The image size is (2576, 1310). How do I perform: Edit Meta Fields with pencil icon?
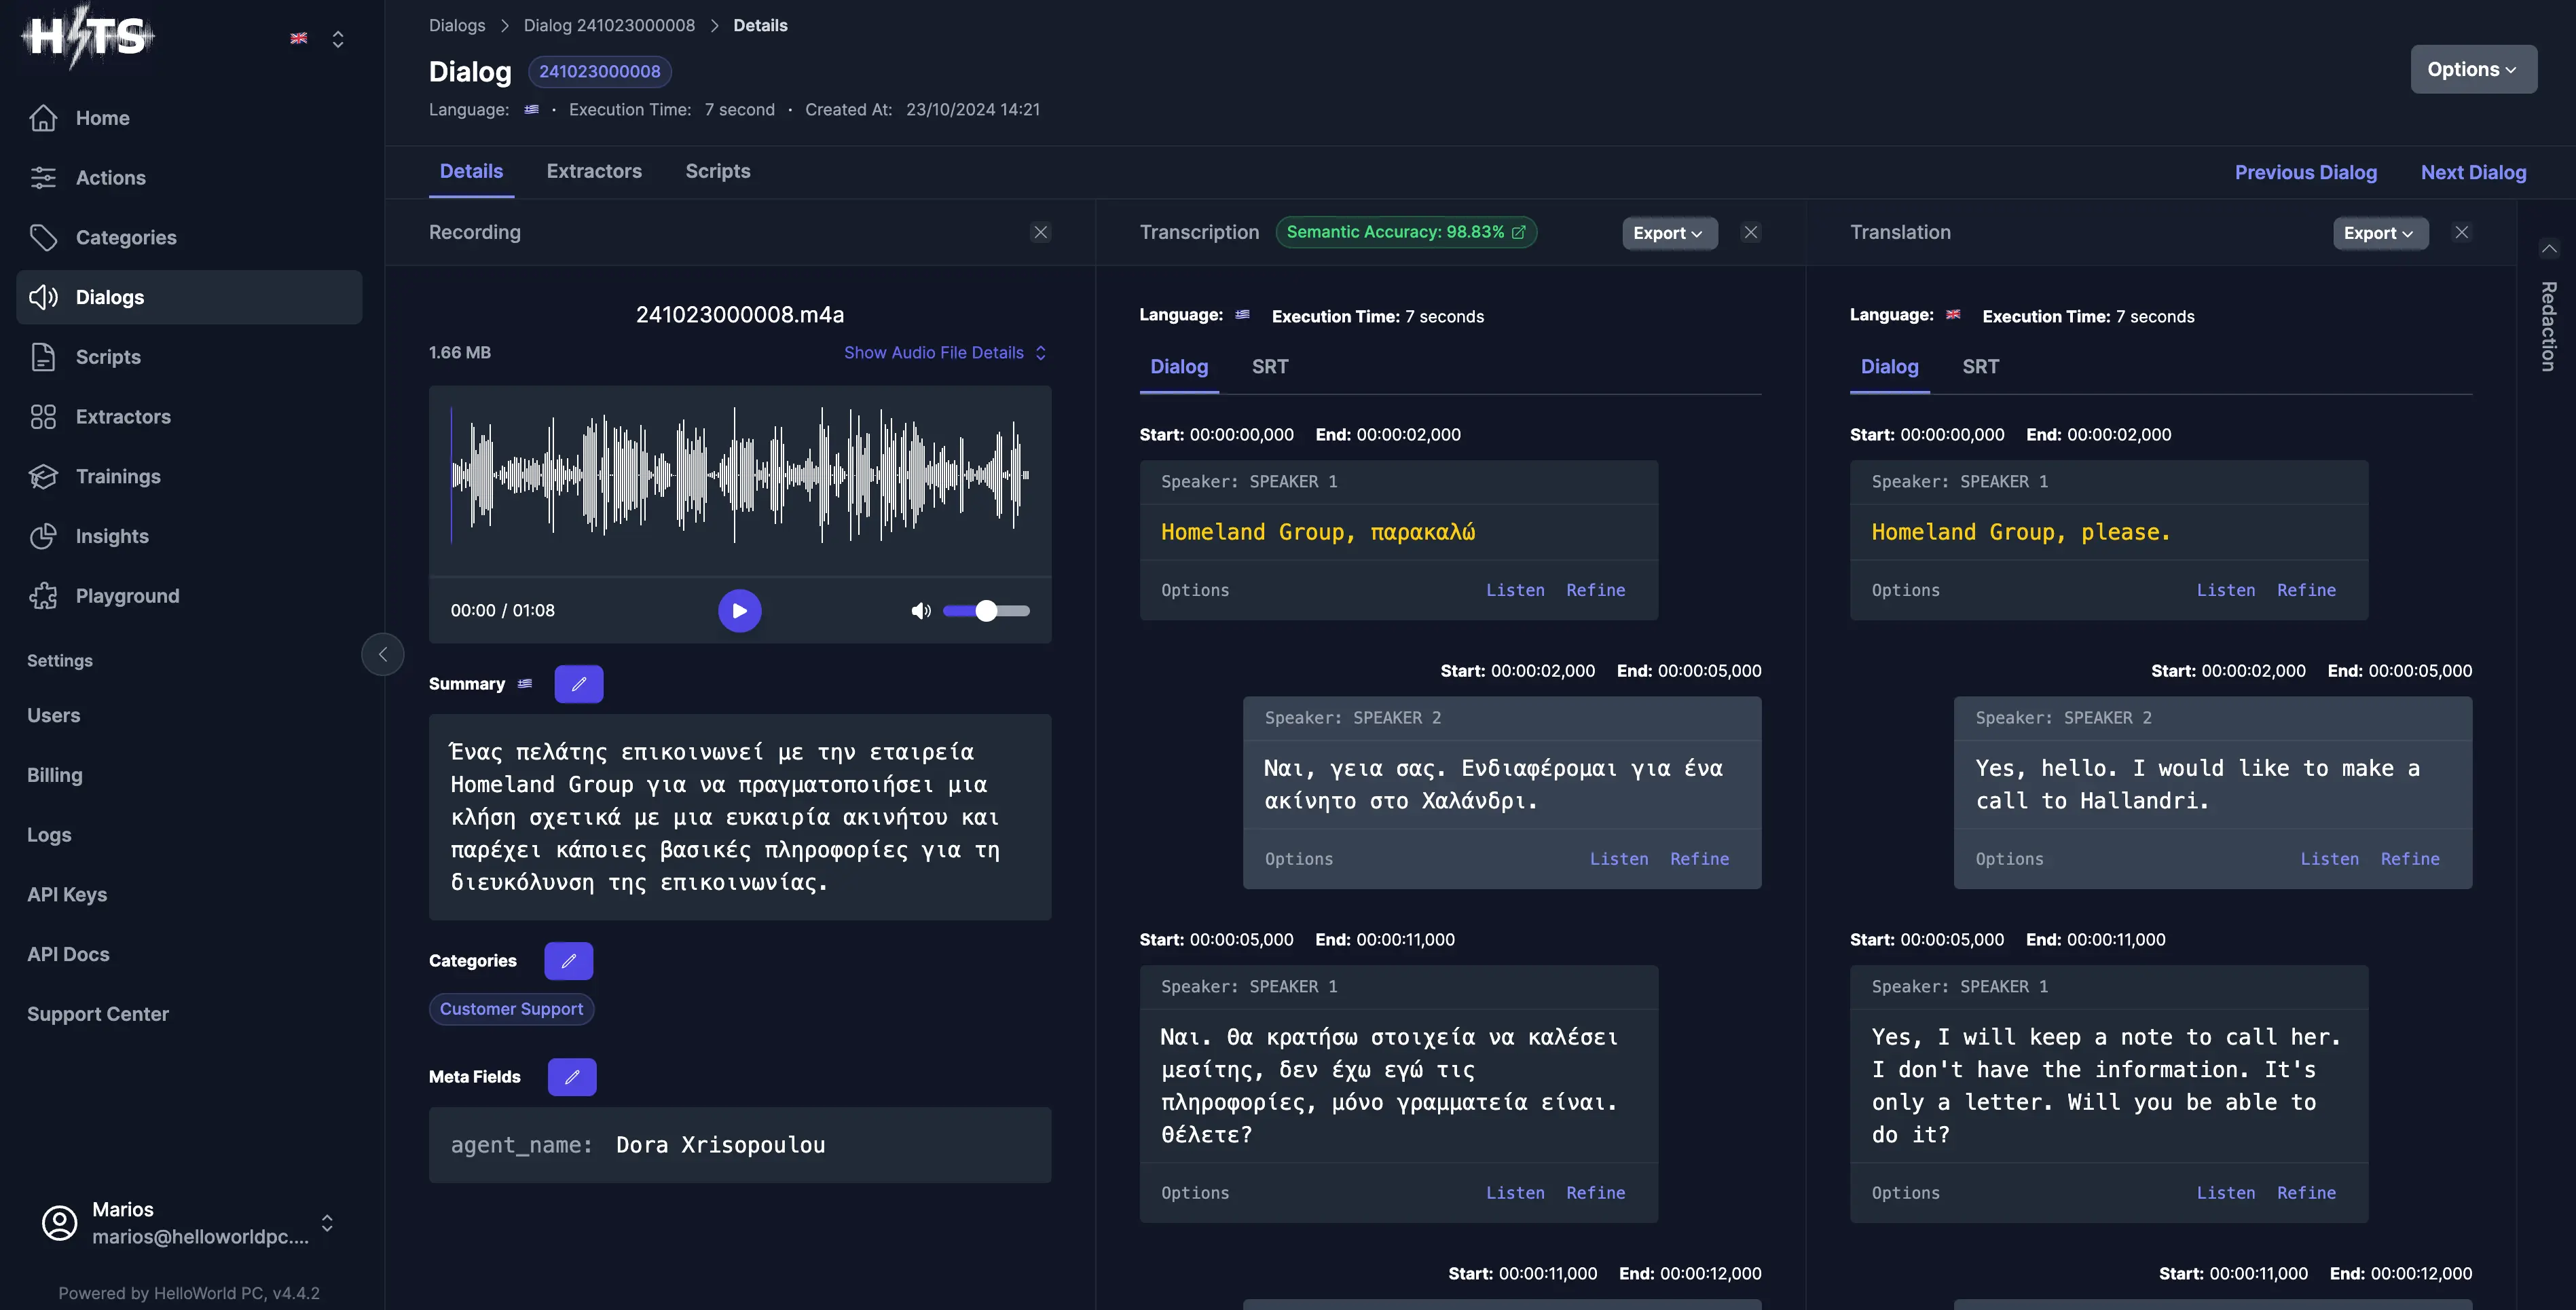click(x=572, y=1077)
